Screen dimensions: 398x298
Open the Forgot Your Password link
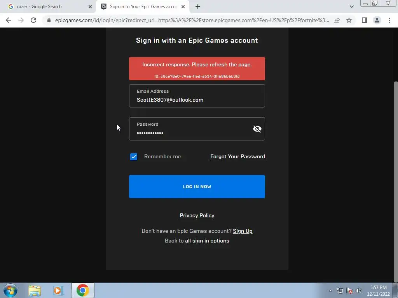[x=237, y=156]
